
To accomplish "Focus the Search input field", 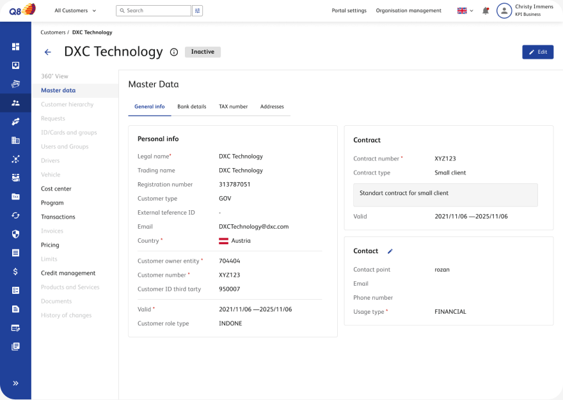I will (x=154, y=11).
